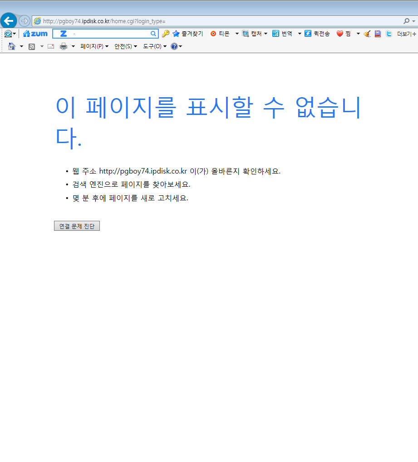Click the 번역 translate tool

click(x=282, y=34)
